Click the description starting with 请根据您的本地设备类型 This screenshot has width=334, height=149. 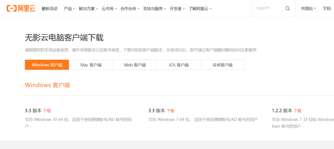(x=141, y=50)
